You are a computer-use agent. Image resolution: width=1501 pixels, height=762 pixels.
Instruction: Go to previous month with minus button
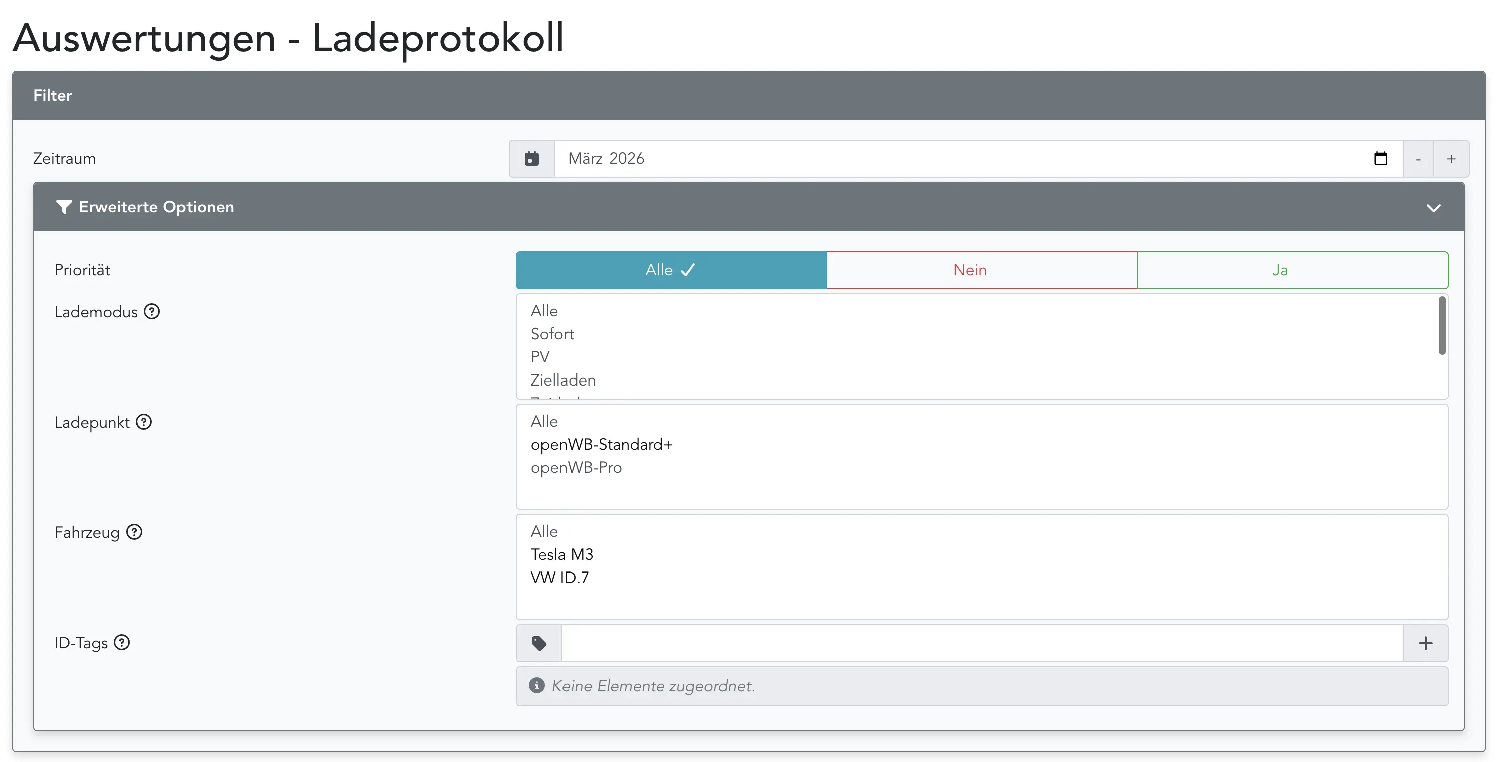click(1418, 158)
